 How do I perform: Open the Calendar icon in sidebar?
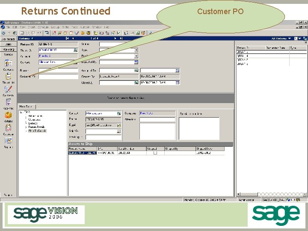[8, 128]
